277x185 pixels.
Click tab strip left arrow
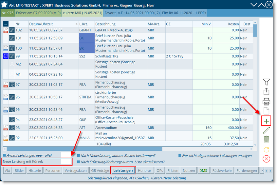[267, 171]
